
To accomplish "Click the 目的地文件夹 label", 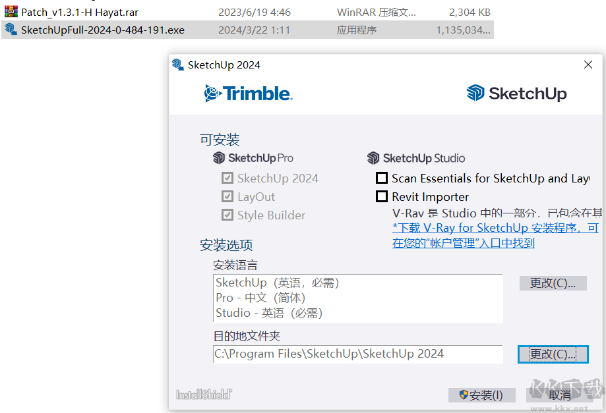I will (247, 336).
